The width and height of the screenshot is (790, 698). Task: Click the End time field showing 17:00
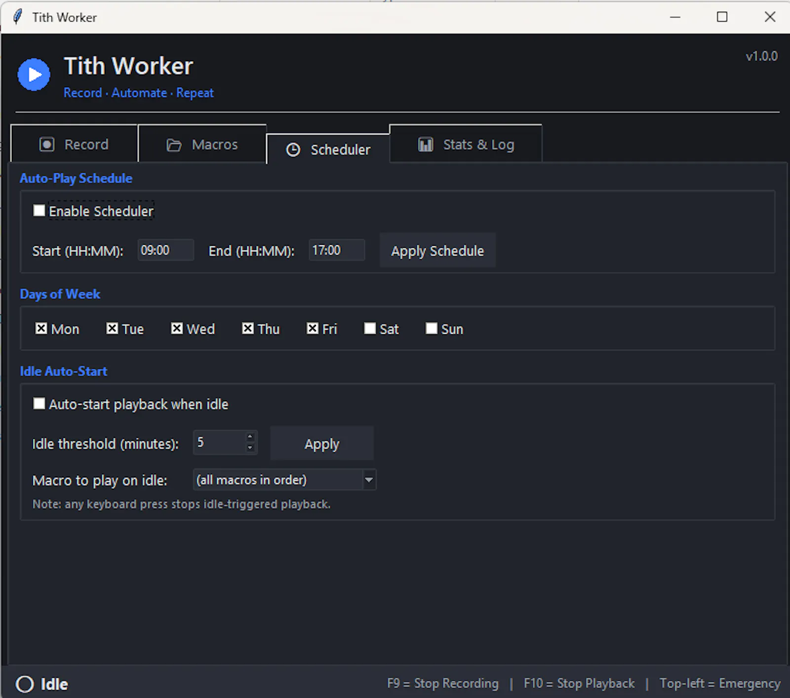pos(337,250)
